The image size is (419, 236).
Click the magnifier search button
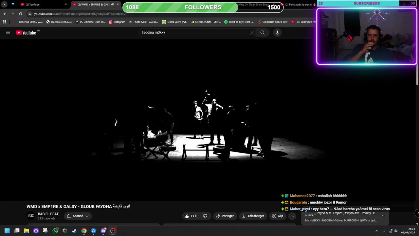coord(263,32)
